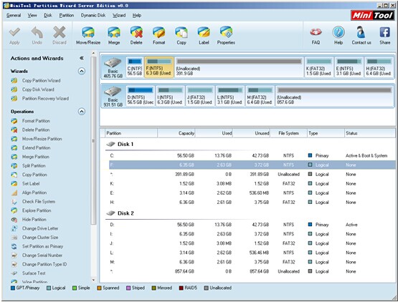Open the Help question mark icon

tap(338, 32)
